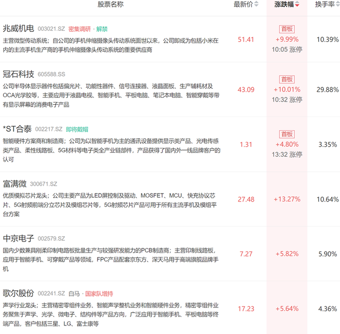
Task: Click 兆威机电 description about 微型传动系统
Action: pos(110,45)
